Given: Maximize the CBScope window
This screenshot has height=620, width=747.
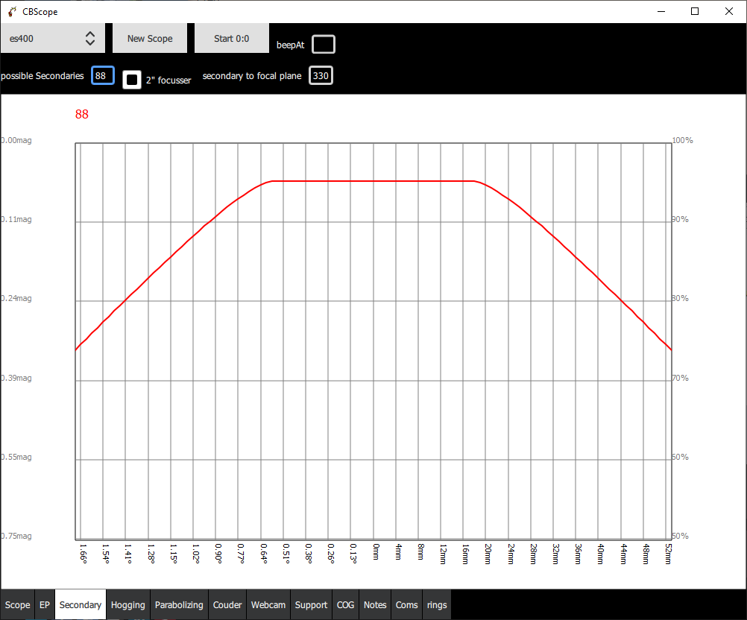Looking at the screenshot, I should [x=695, y=11].
